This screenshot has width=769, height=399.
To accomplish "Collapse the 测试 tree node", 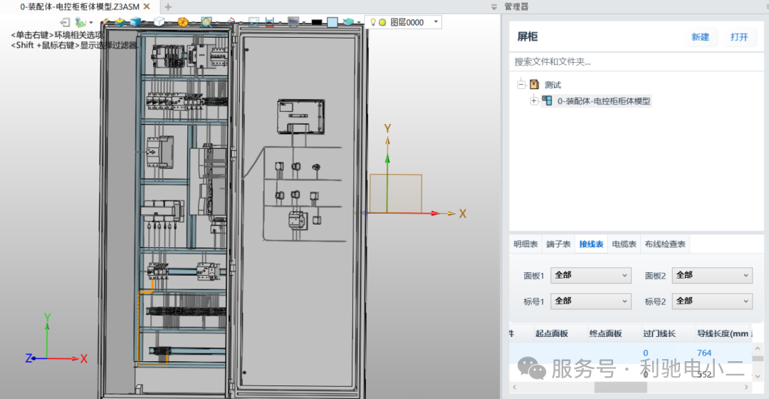I will coord(521,85).
